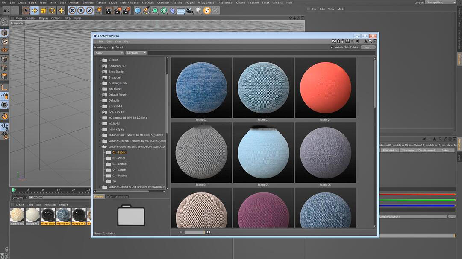Image resolution: width=462 pixels, height=259 pixels.
Task: Toggle the coordinate system cube icon
Action: pos(98,11)
